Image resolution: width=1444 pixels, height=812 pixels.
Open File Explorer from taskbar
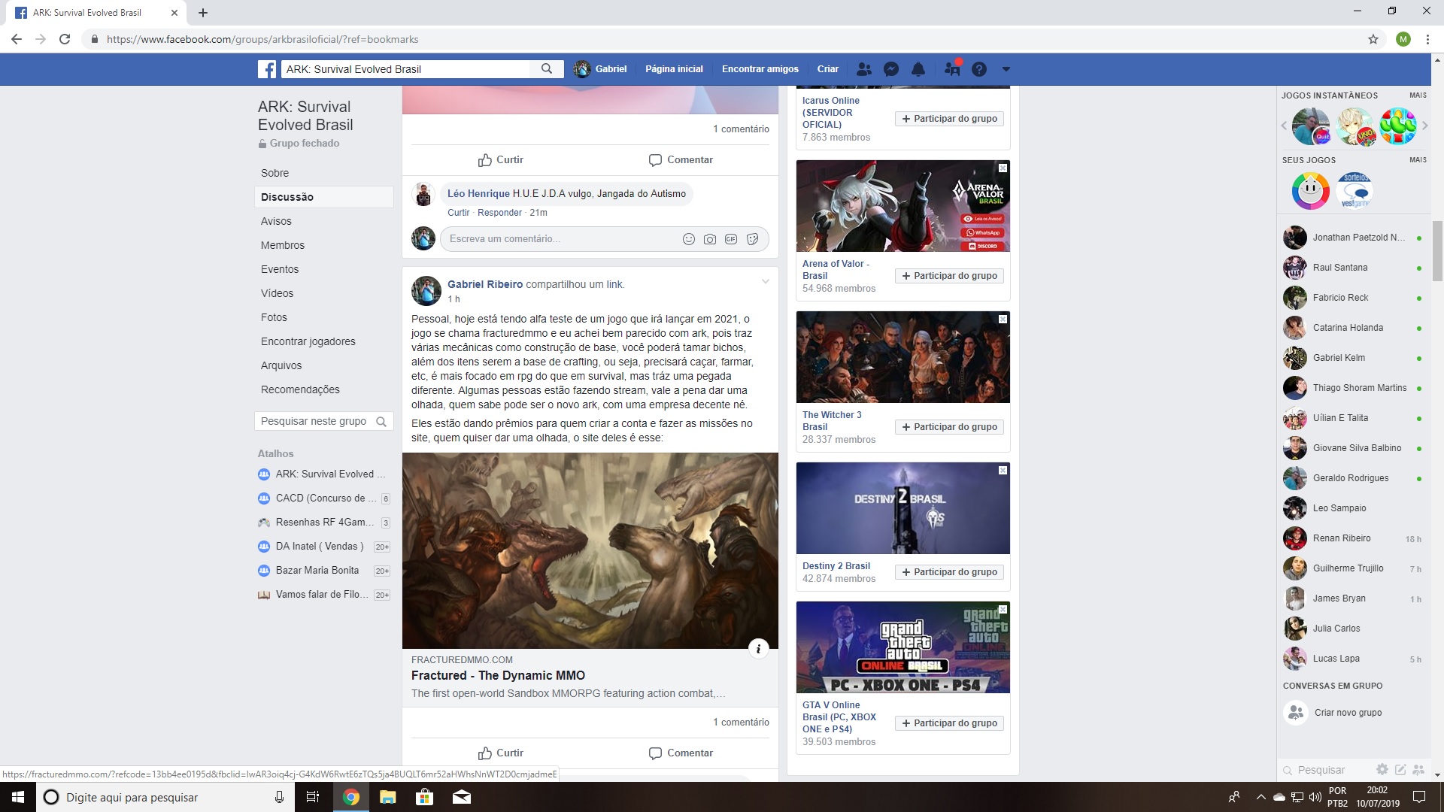(388, 797)
